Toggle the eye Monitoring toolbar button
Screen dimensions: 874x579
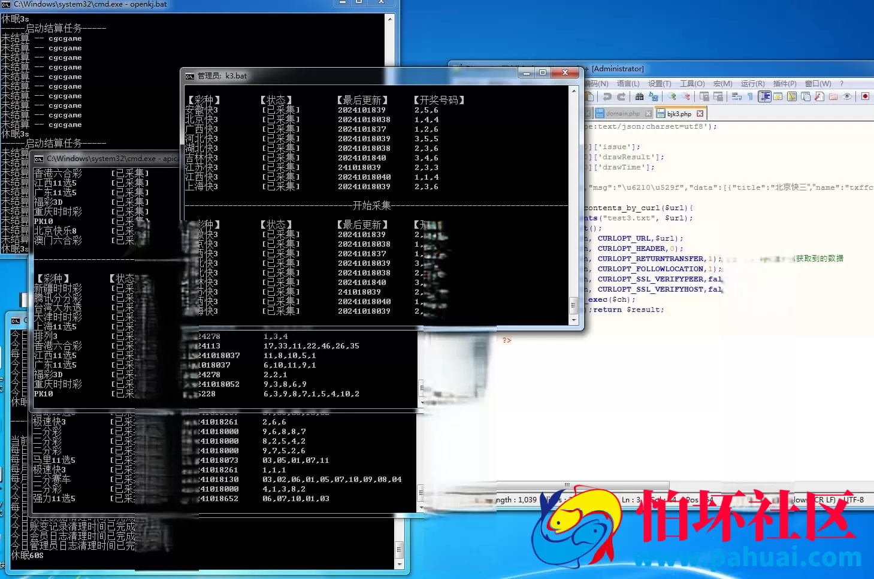coord(847,96)
